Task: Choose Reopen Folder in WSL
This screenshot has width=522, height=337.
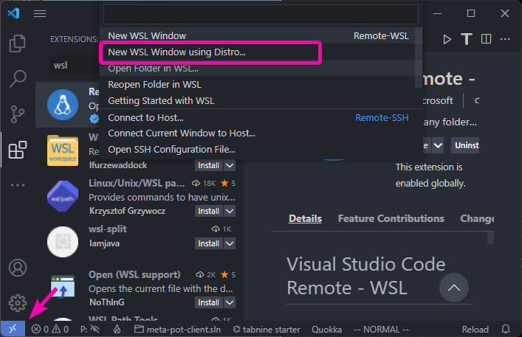Action: (258, 84)
